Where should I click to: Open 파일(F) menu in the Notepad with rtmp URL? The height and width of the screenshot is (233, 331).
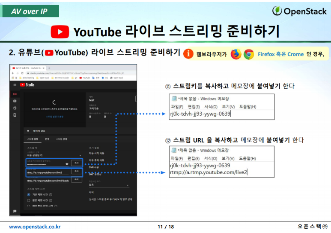177,158
